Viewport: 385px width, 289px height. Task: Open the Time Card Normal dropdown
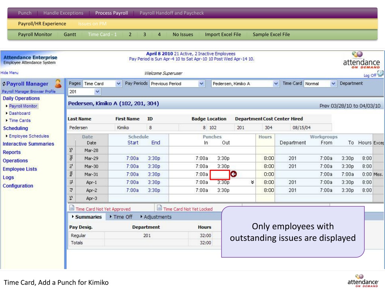point(333,84)
